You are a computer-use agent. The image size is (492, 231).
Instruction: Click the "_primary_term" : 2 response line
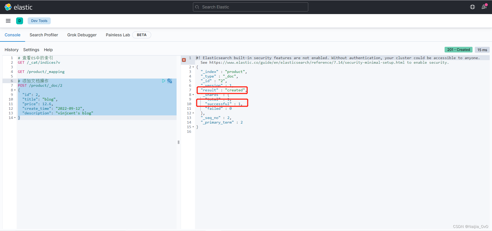(222, 122)
